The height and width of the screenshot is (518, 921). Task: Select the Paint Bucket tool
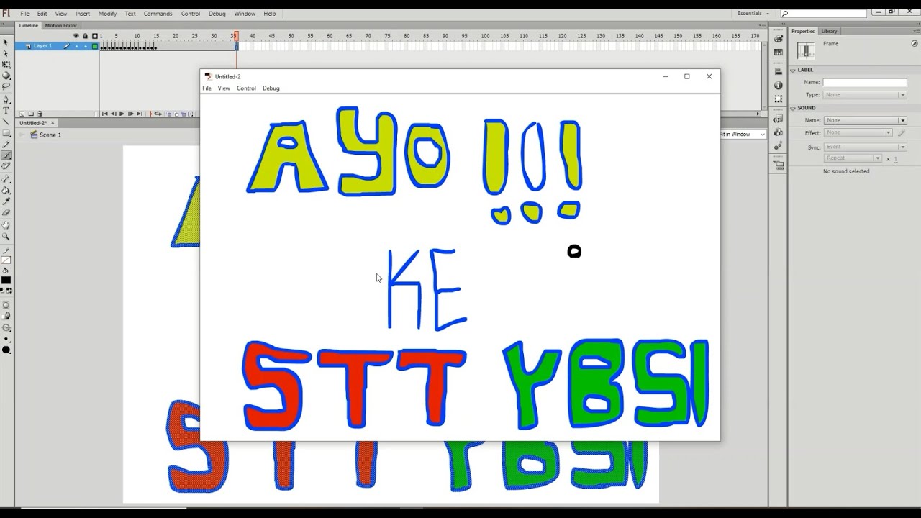coord(6,190)
